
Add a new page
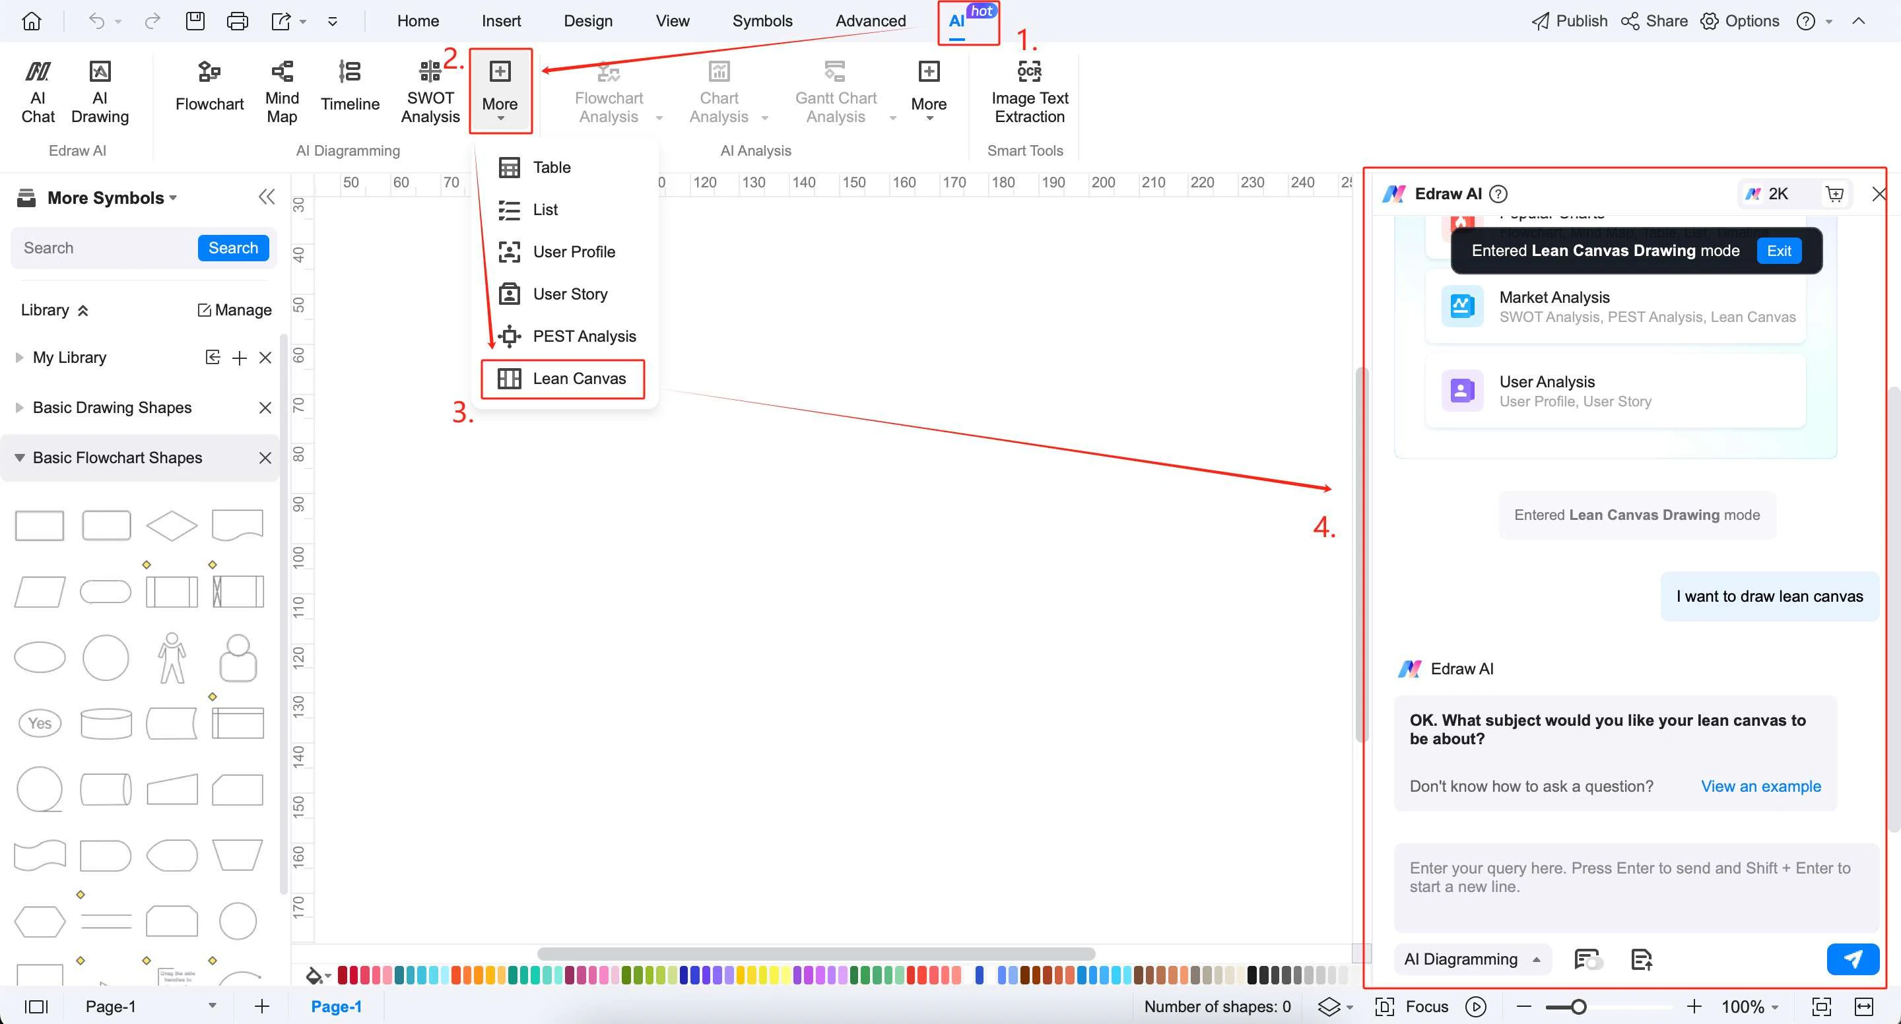tap(261, 1006)
